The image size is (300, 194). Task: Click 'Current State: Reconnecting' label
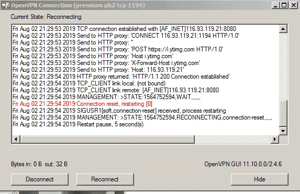click(46, 17)
